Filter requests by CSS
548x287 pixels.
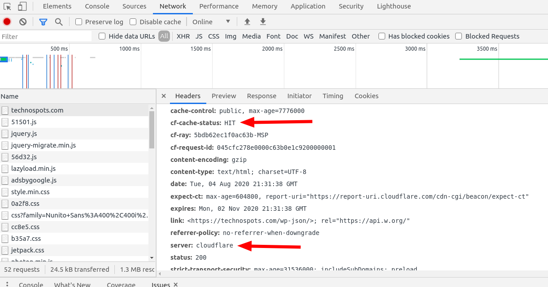point(214,36)
